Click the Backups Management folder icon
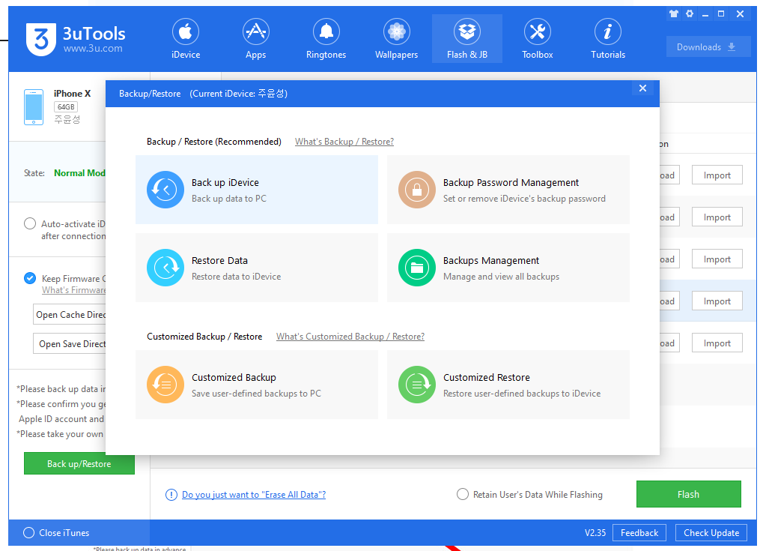763x551 pixels. 417,268
